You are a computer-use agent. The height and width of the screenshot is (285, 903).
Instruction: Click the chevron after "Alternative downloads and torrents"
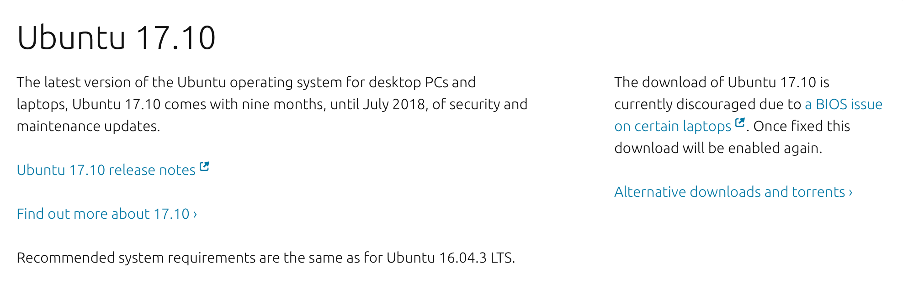pyautogui.click(x=850, y=192)
